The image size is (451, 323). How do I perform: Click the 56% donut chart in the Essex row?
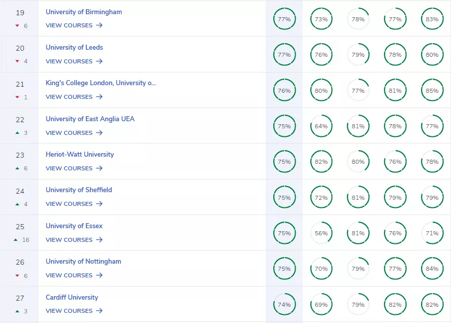coord(321,233)
